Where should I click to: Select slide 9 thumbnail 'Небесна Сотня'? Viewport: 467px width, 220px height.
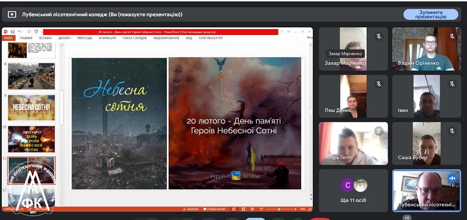point(32,108)
